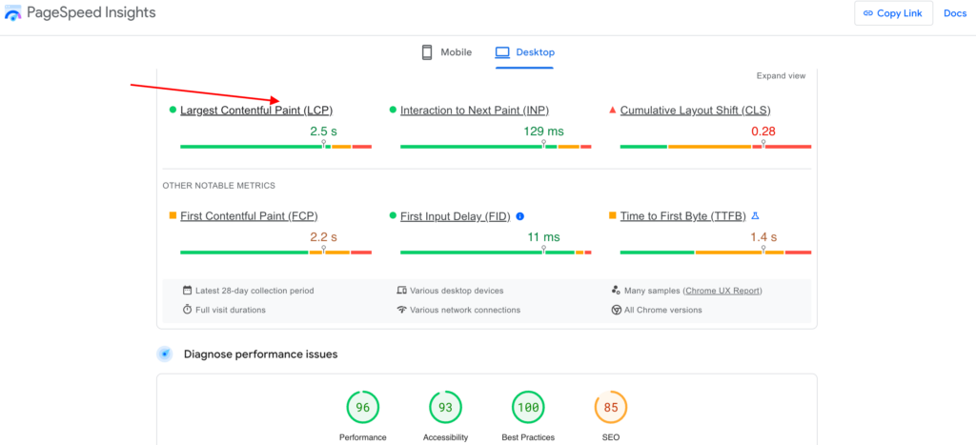Expand view of the metrics panel
The width and height of the screenshot is (976, 445).
(781, 76)
